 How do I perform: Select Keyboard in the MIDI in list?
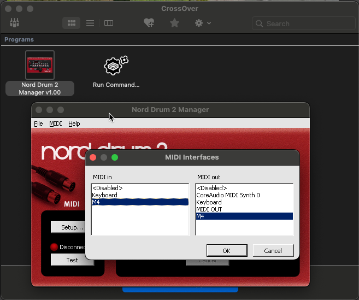[140, 195]
